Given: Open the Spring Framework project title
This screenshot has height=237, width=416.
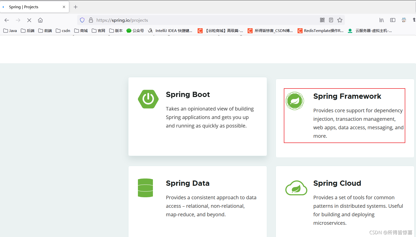Looking at the screenshot, I should pos(347,96).
